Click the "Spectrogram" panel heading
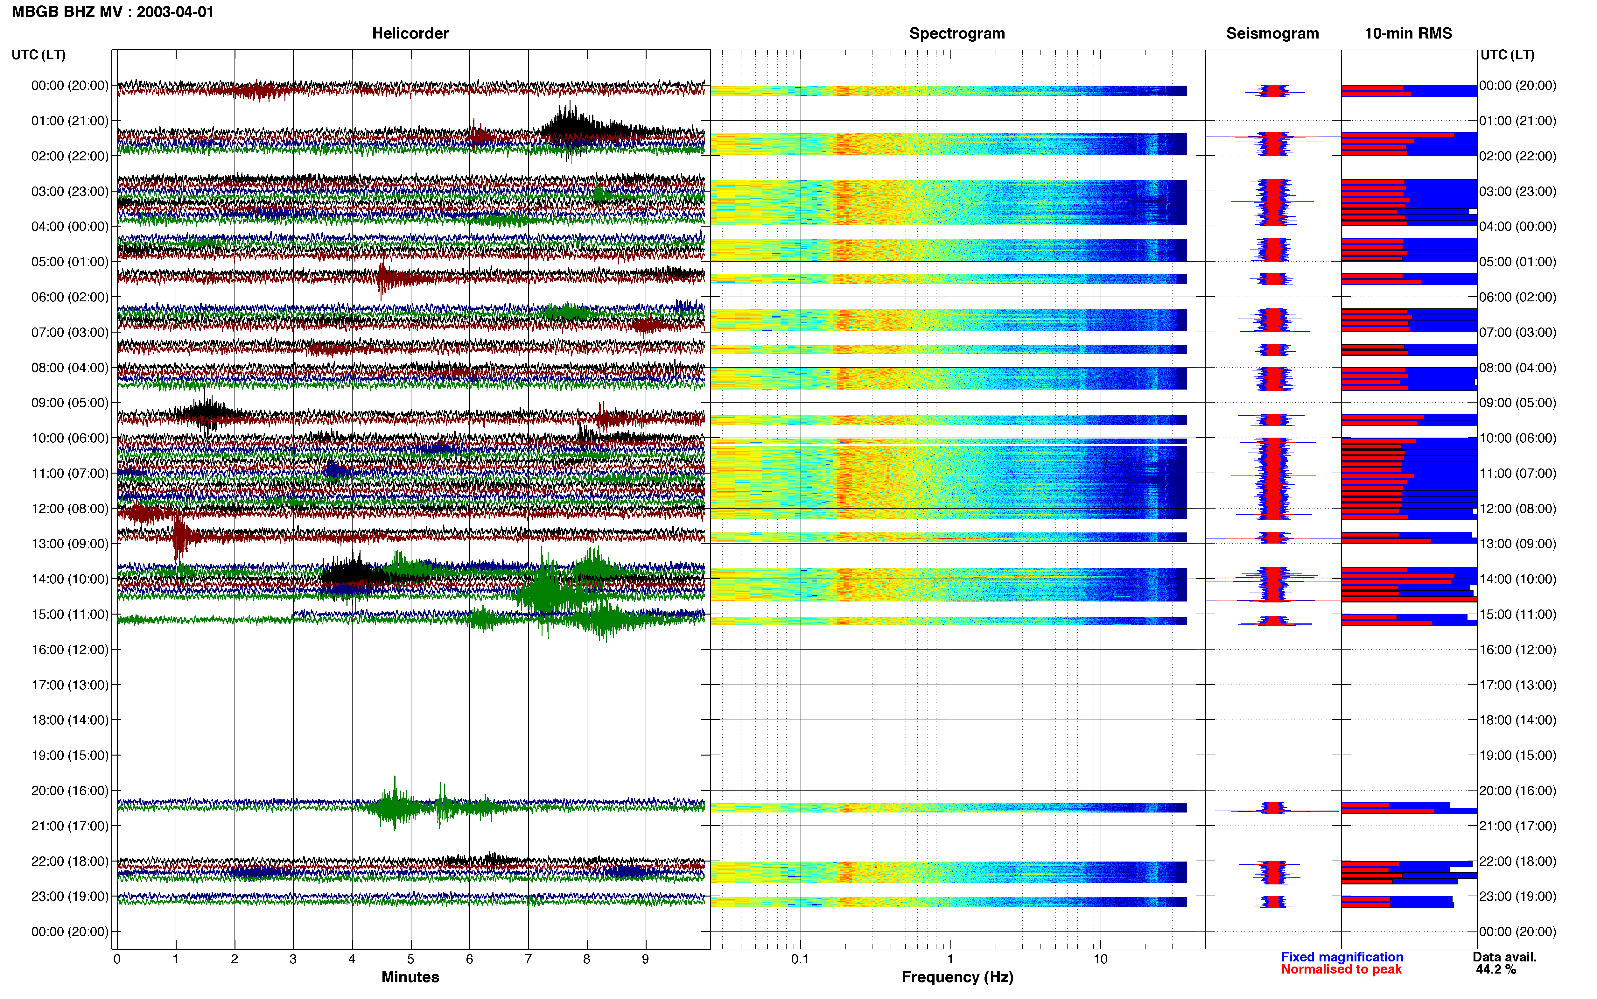1597x999 pixels. click(x=957, y=33)
